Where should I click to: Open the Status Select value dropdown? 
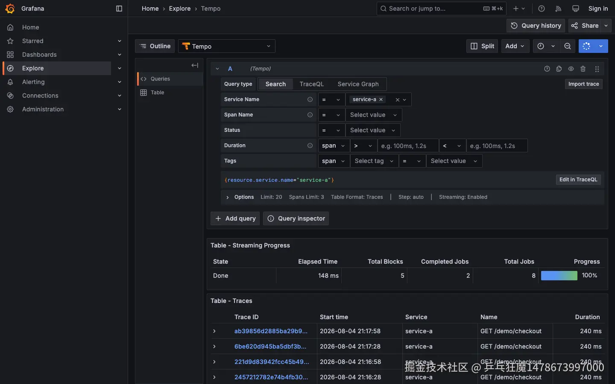(x=373, y=130)
